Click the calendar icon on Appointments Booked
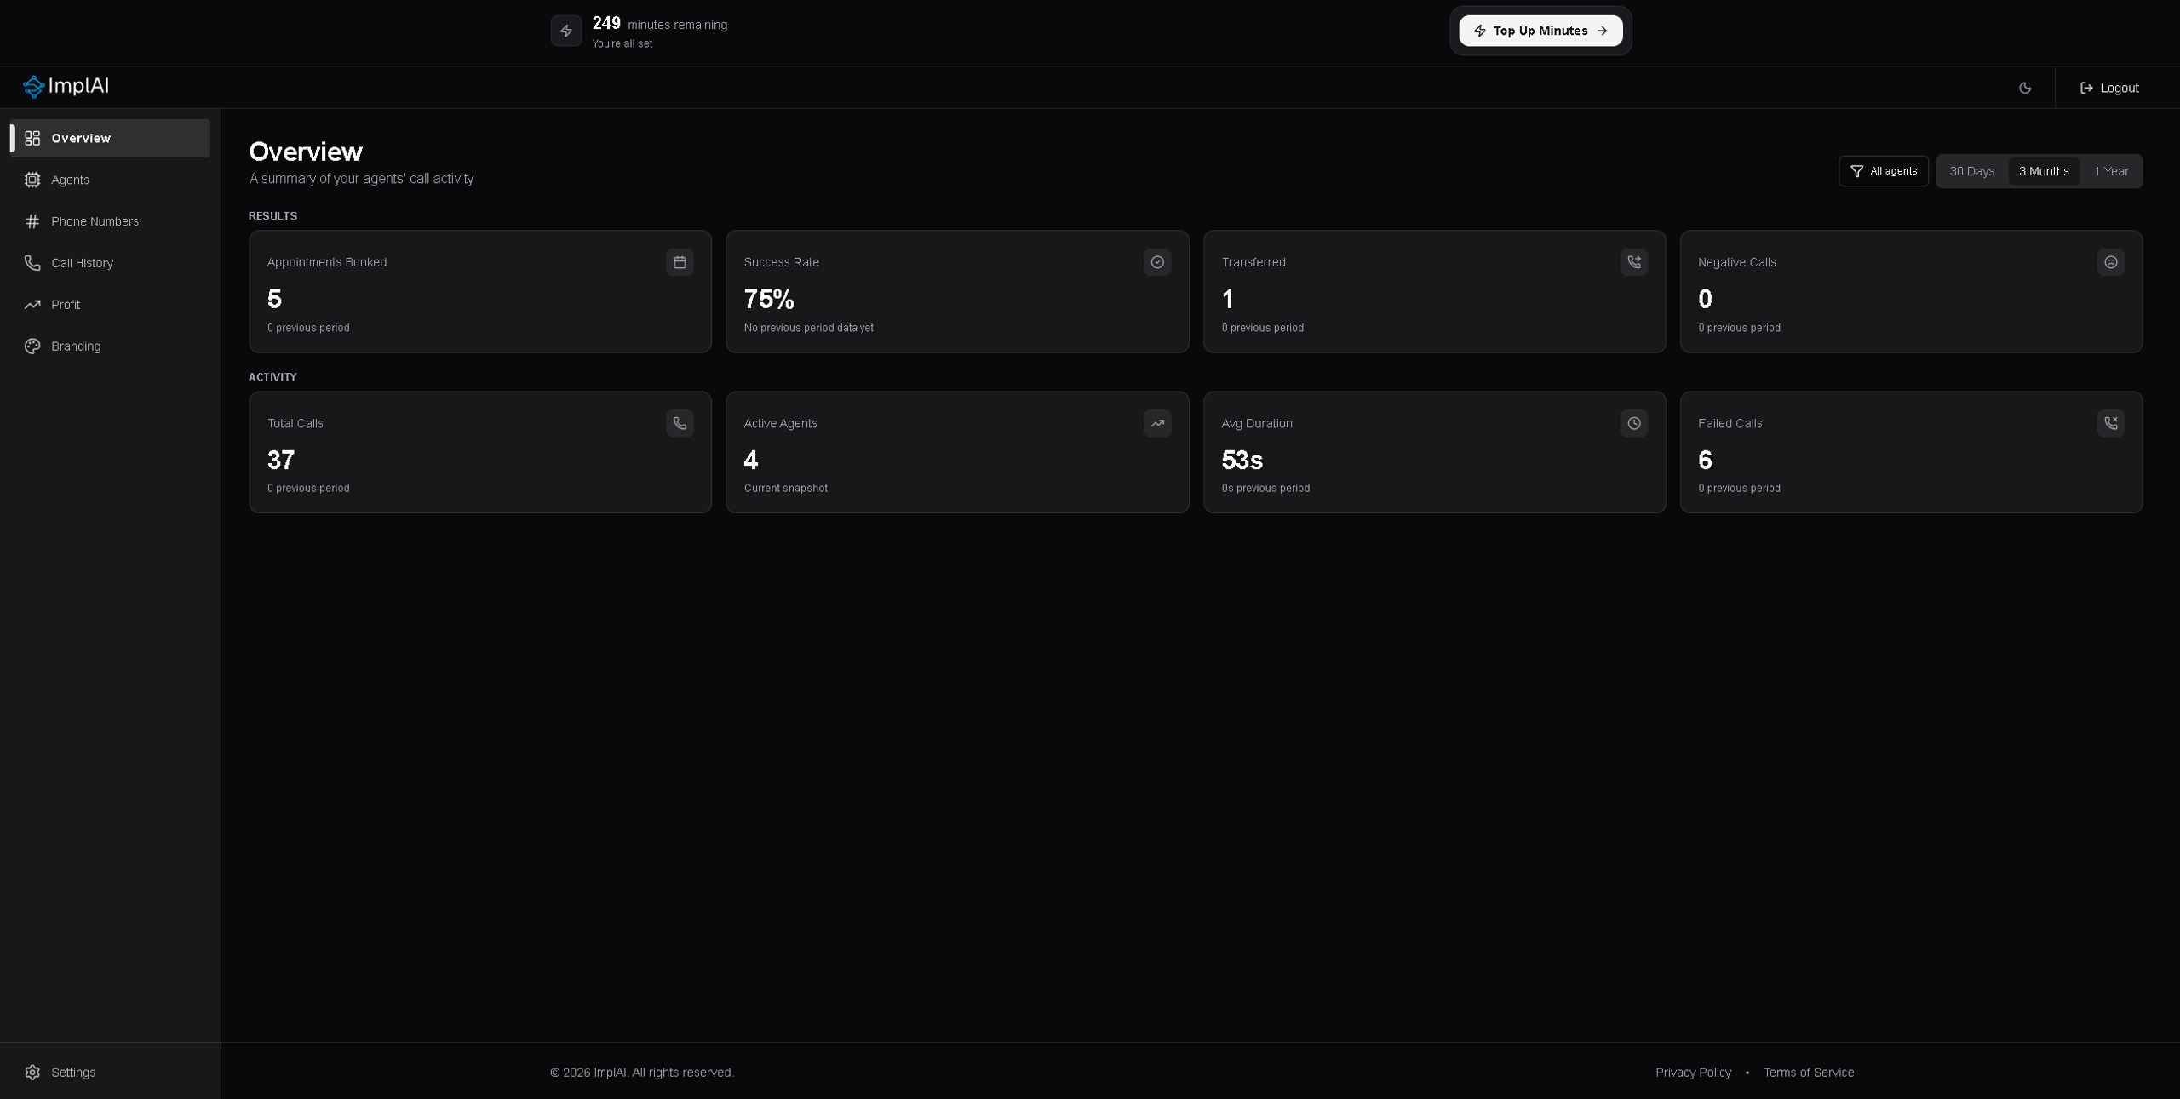The image size is (2180, 1099). [680, 262]
